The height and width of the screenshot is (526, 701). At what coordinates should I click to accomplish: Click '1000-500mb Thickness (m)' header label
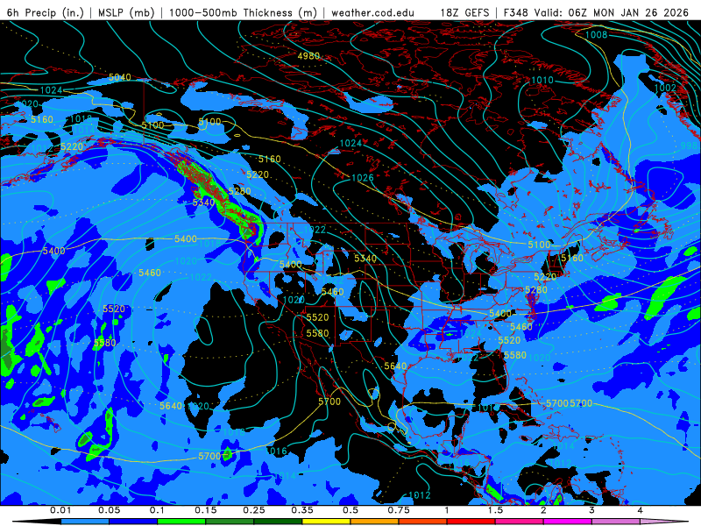243,12
